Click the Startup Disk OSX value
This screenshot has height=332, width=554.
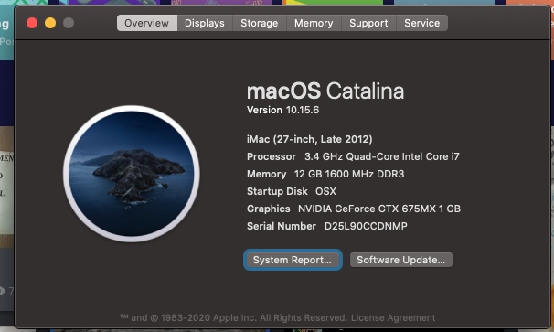(325, 191)
